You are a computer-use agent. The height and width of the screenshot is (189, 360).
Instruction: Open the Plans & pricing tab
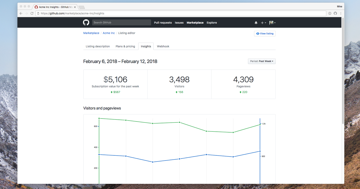125,46
